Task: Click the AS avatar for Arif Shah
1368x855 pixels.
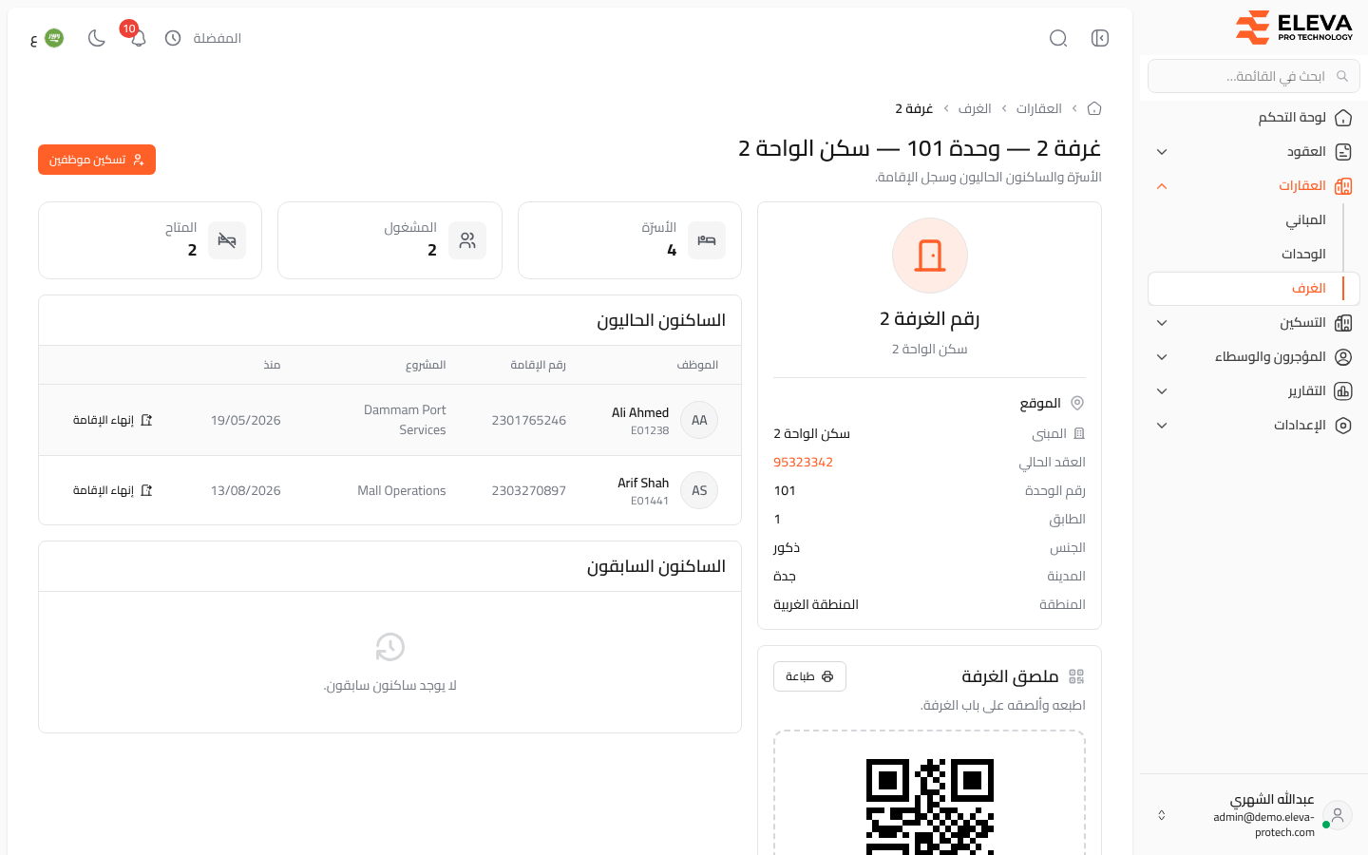Action: coord(699,490)
